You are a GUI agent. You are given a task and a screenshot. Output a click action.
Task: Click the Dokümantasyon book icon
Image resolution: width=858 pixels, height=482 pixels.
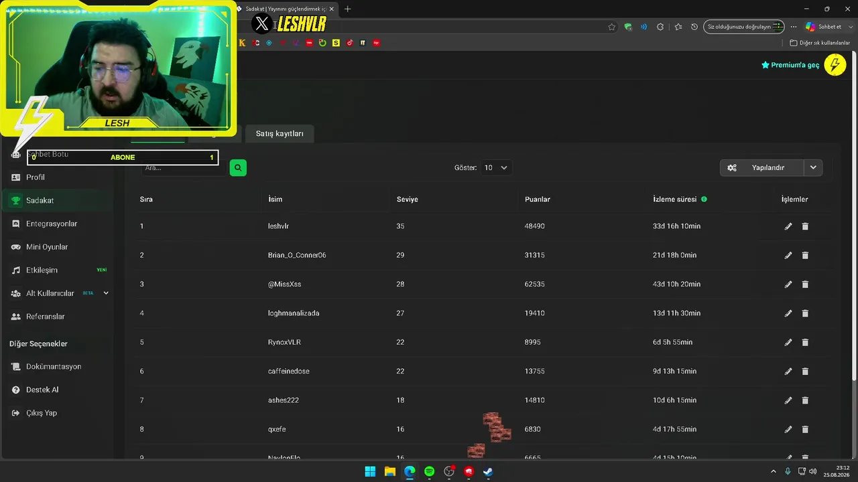[16, 367]
